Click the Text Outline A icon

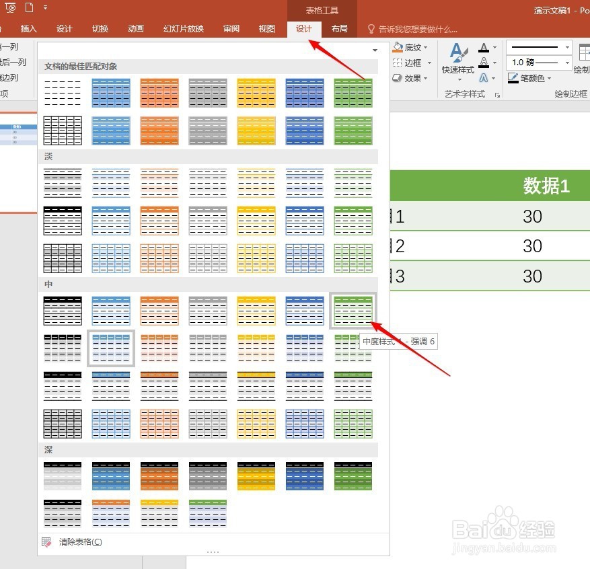tap(484, 63)
